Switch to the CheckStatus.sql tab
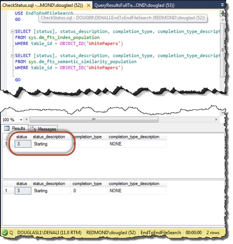 [x=43, y=5]
